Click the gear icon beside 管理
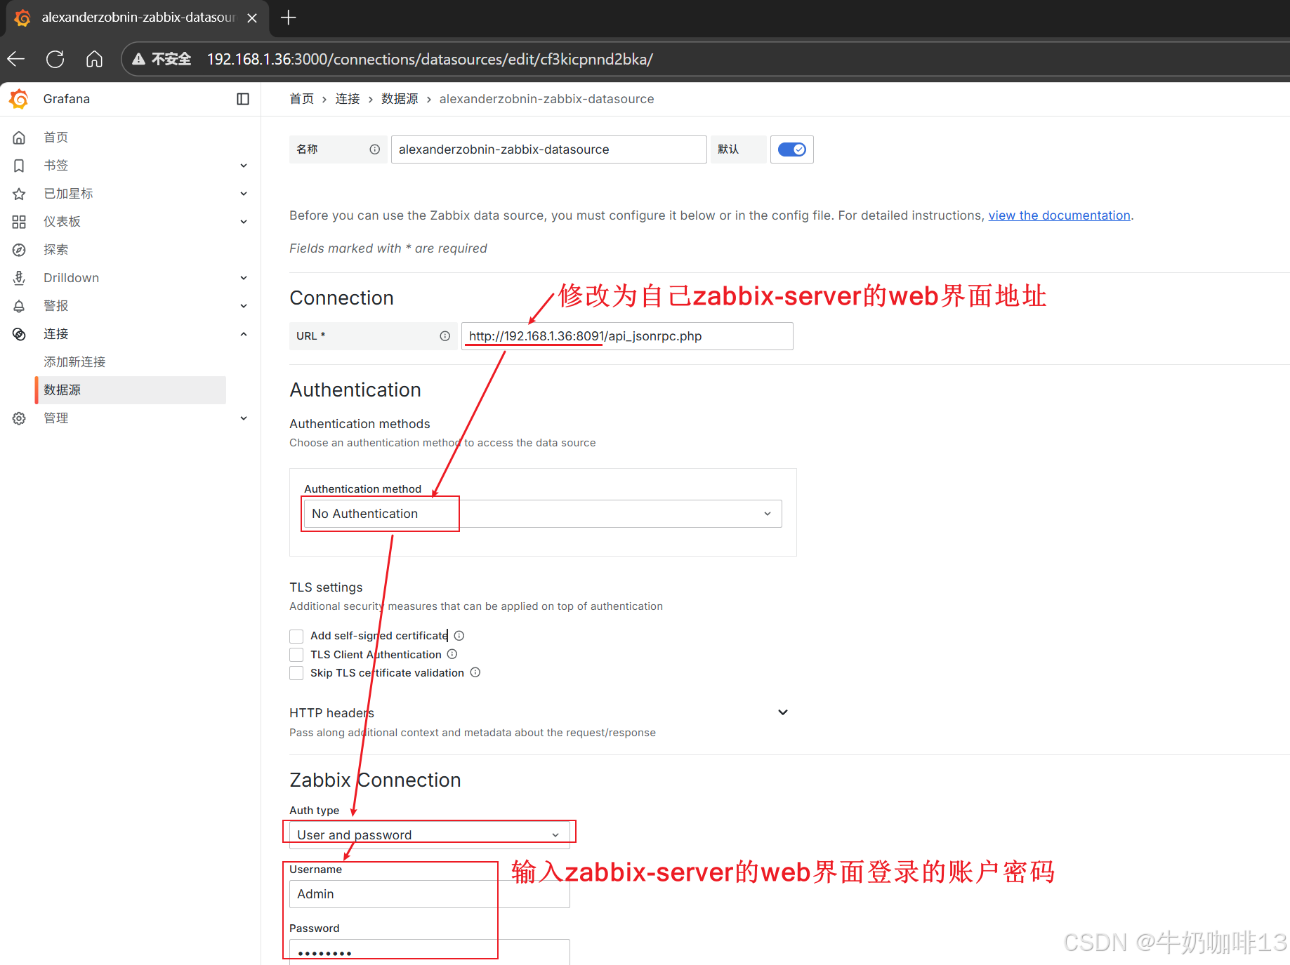The image size is (1290, 965). [20, 418]
